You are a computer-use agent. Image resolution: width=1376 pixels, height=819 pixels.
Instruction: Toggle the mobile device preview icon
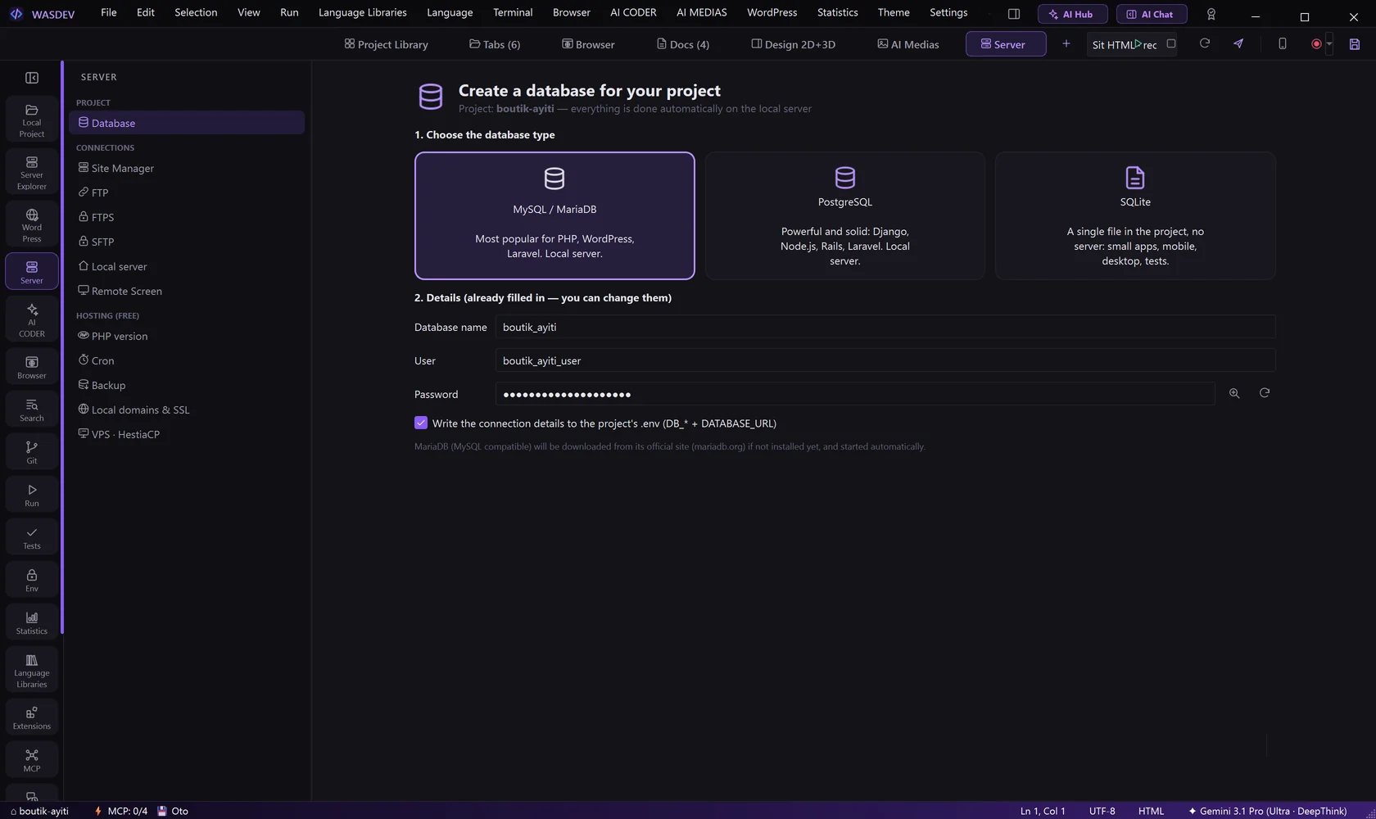(1283, 44)
